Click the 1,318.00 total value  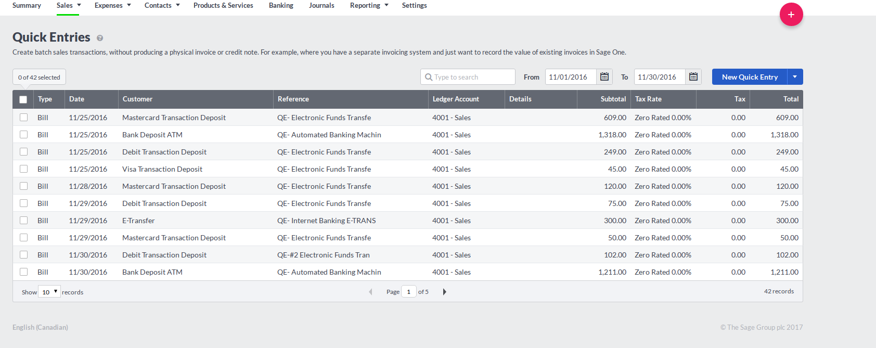[784, 135]
